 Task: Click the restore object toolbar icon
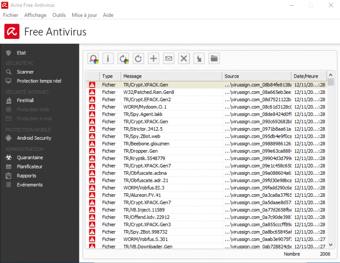click(123, 59)
